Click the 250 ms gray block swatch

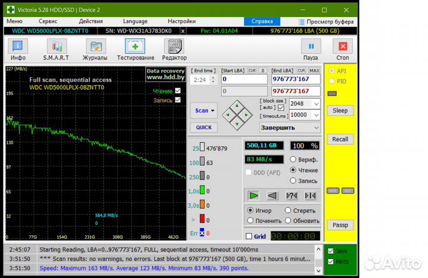tap(202, 175)
